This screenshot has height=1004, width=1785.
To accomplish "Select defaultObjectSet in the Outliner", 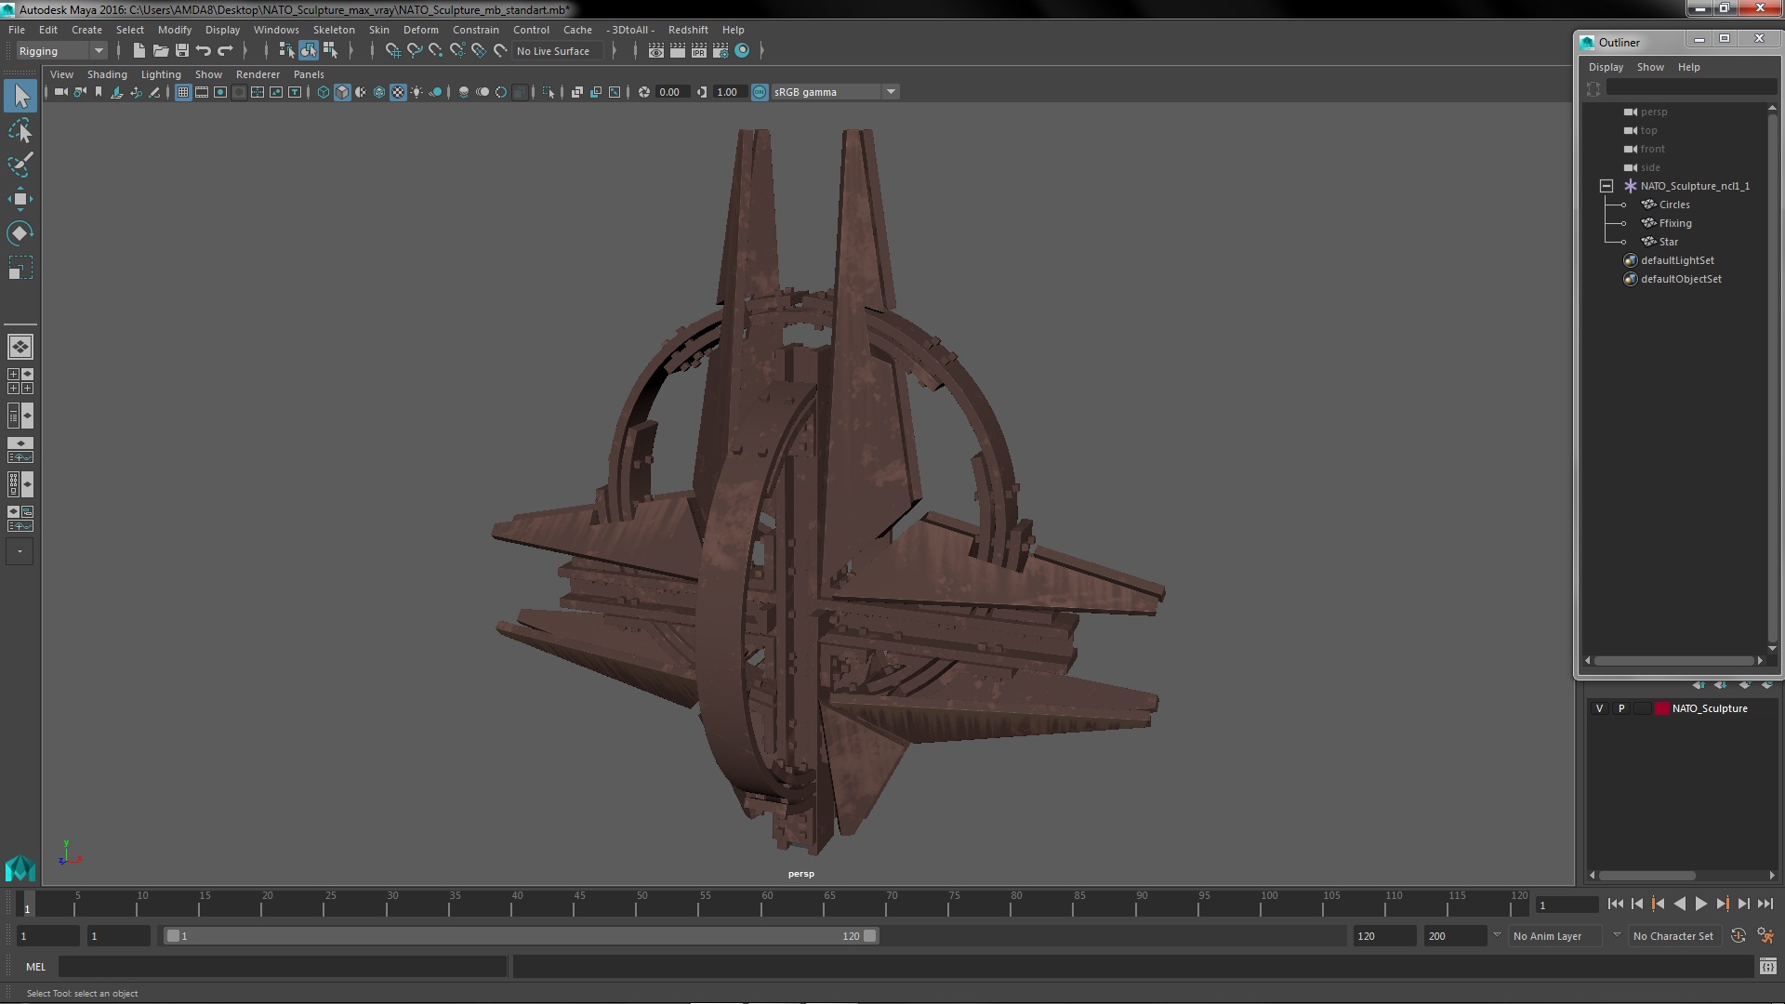I will pos(1681,279).
